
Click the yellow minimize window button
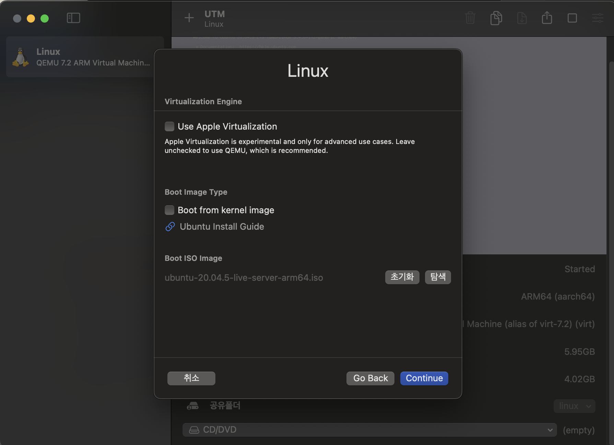coord(31,18)
